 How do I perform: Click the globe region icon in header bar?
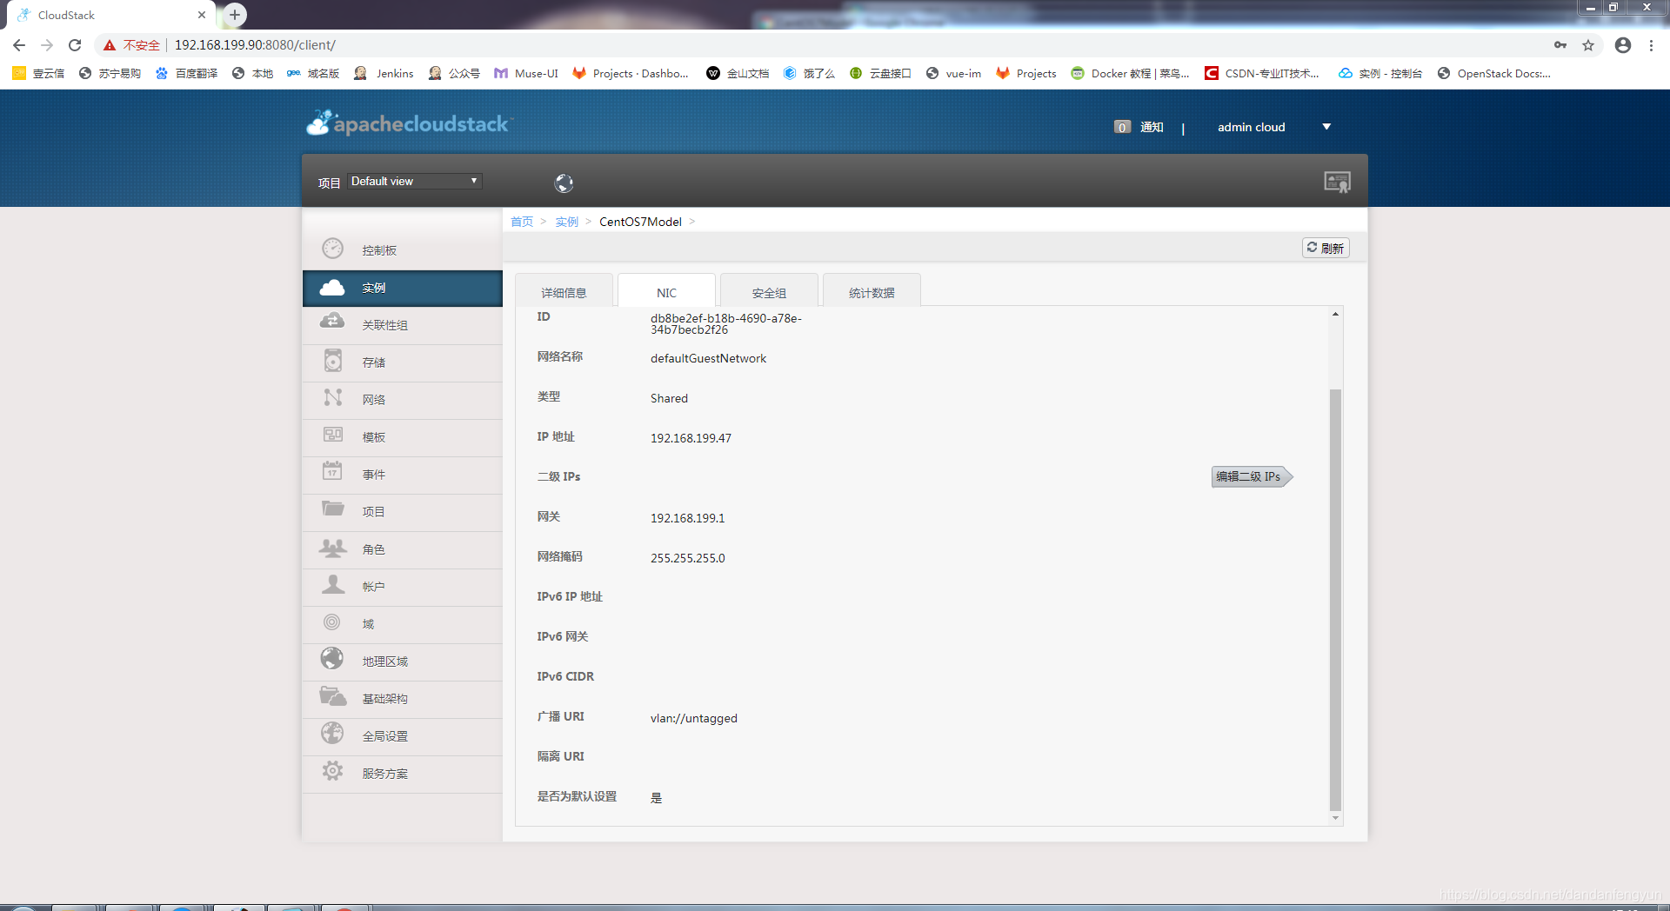click(x=564, y=183)
